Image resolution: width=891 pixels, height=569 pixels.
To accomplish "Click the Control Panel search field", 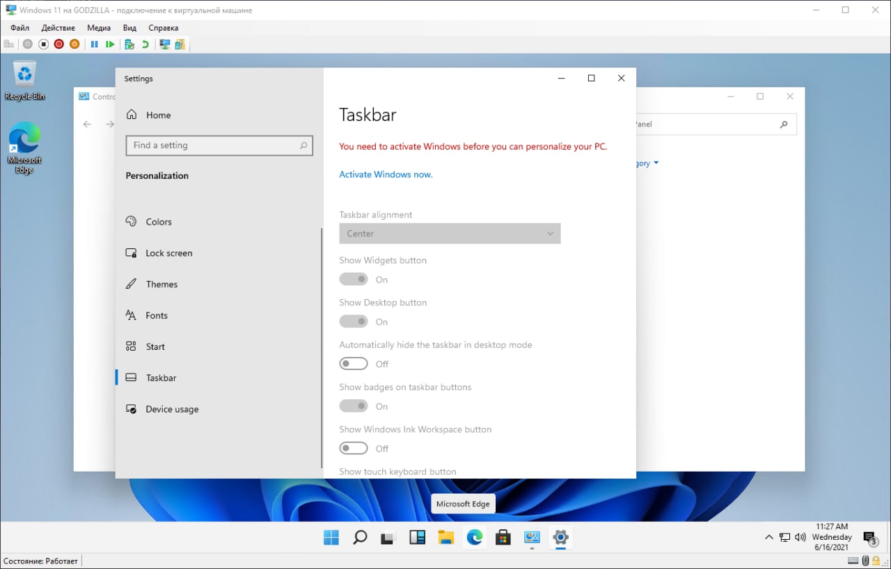I will [716, 125].
